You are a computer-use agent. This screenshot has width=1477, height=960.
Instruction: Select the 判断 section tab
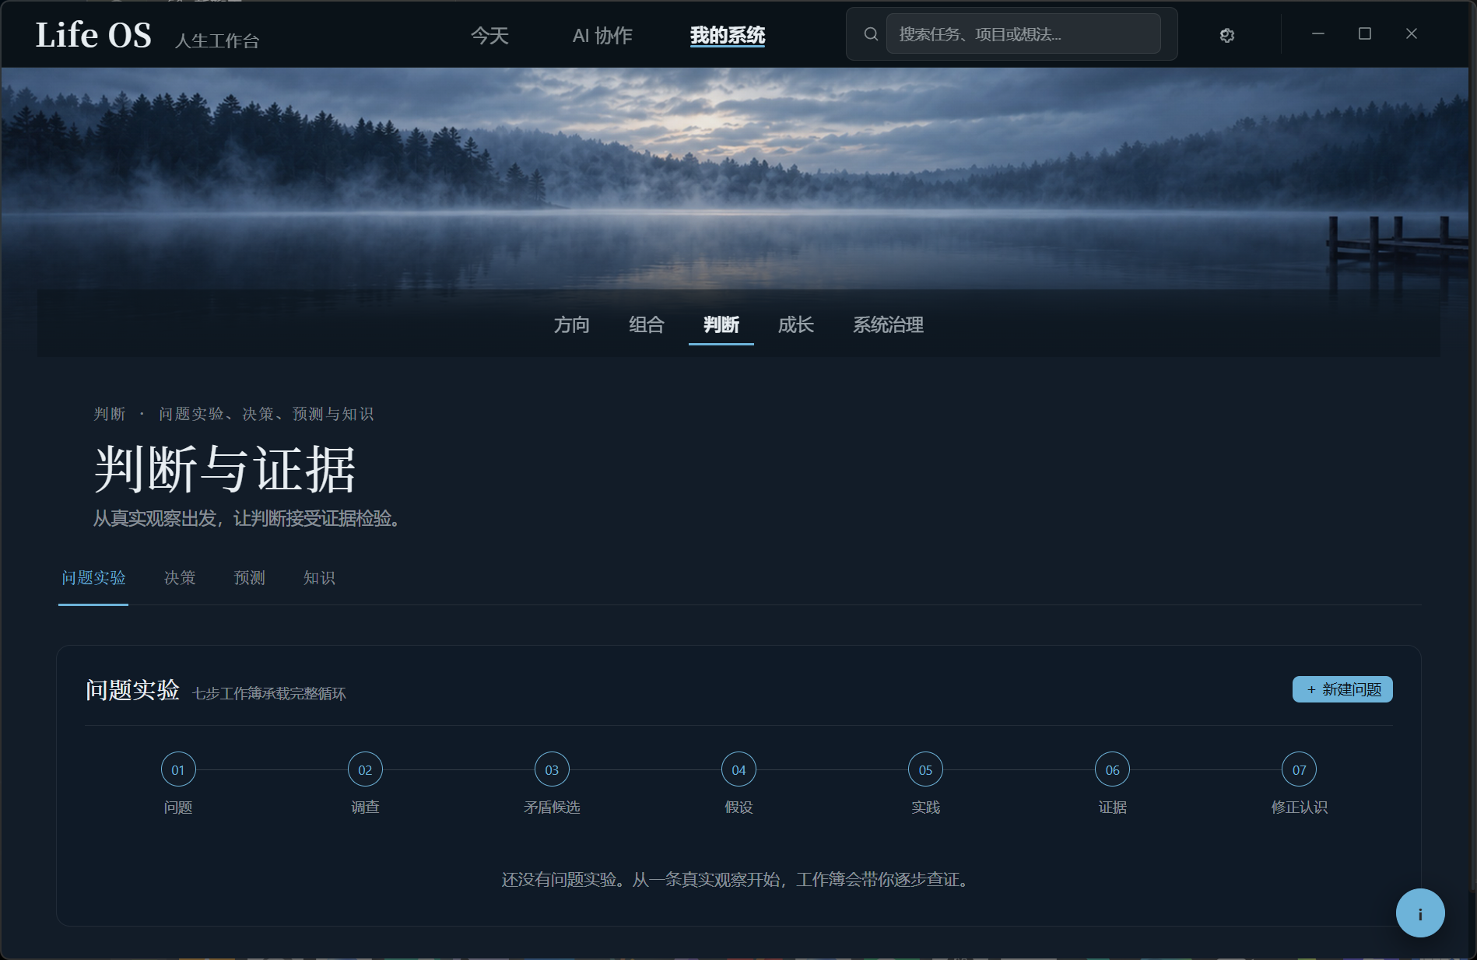tap(721, 325)
